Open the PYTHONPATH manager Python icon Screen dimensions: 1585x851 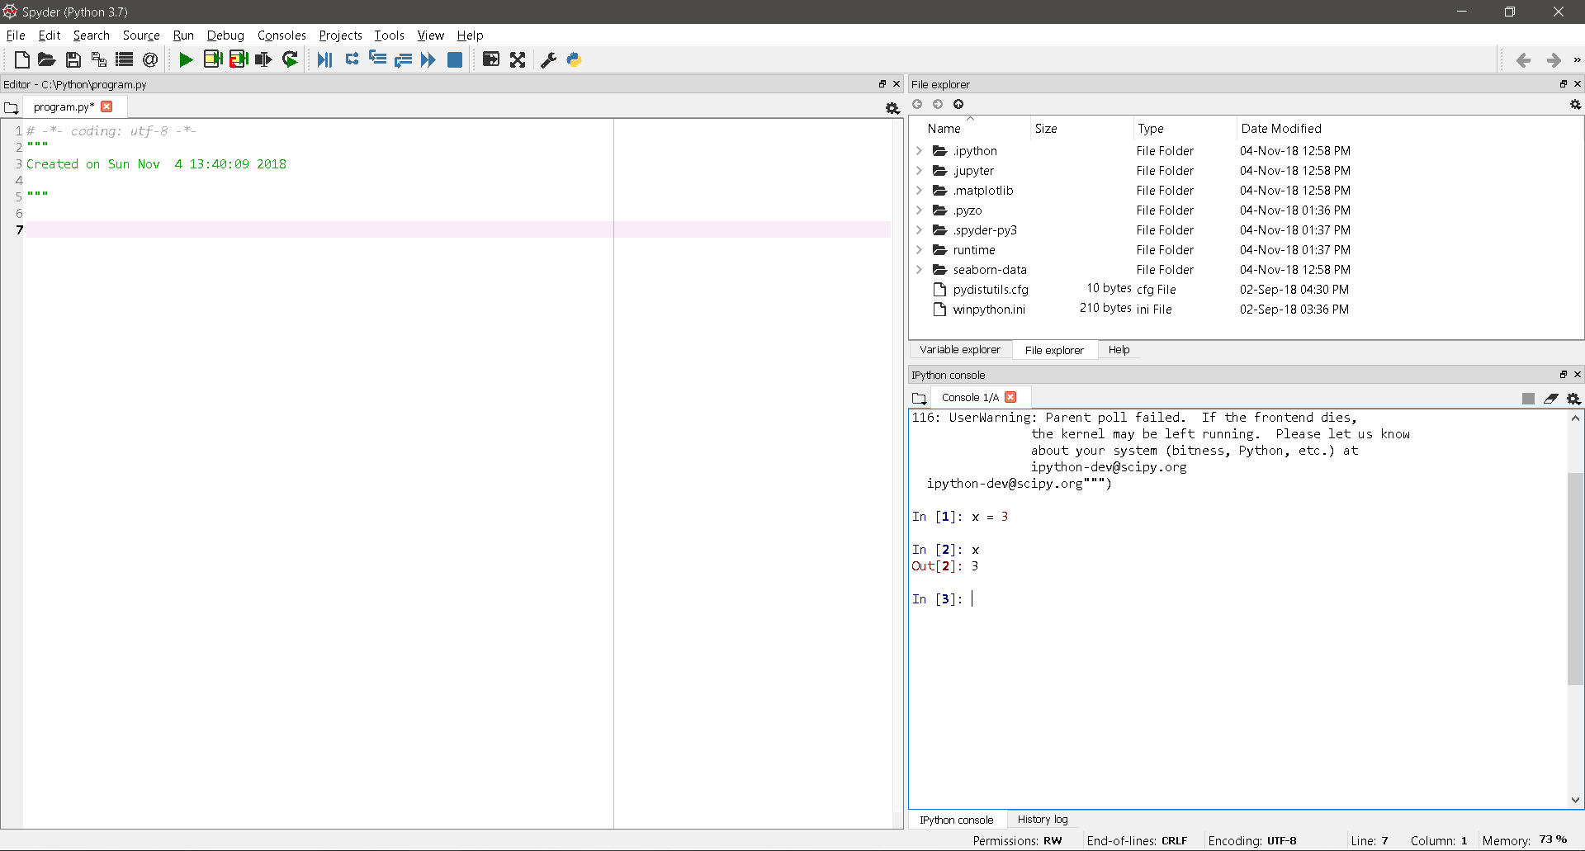tap(574, 59)
